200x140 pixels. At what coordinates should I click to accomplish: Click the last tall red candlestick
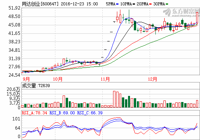pyautogui.click(x=197, y=18)
